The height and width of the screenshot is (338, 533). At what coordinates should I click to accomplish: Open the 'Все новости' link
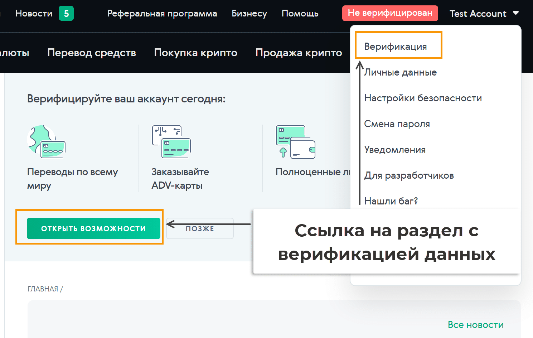point(475,325)
